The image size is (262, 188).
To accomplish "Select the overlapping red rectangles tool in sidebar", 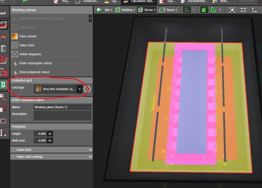I will point(4,72).
